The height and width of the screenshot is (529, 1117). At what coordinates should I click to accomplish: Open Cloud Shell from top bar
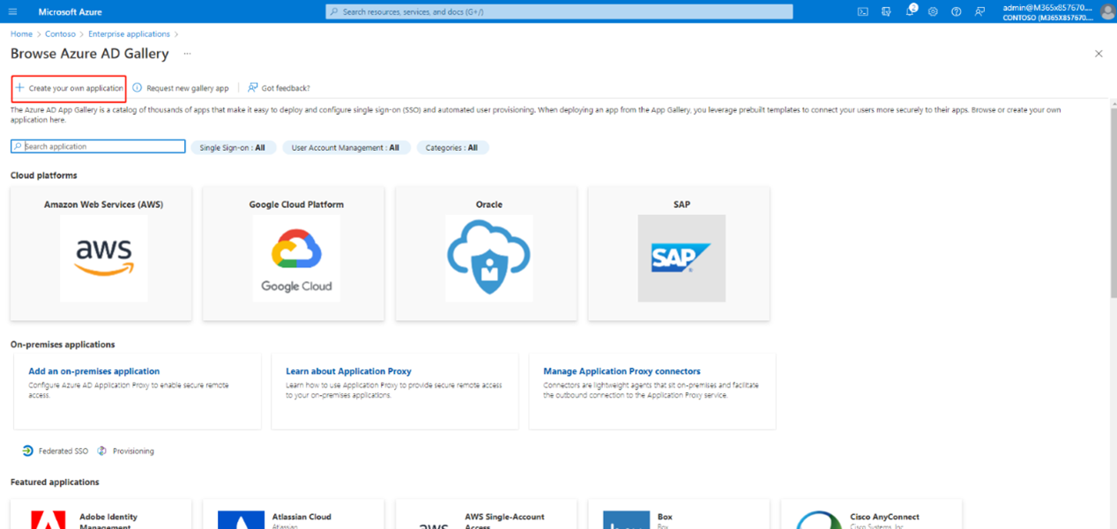click(863, 11)
